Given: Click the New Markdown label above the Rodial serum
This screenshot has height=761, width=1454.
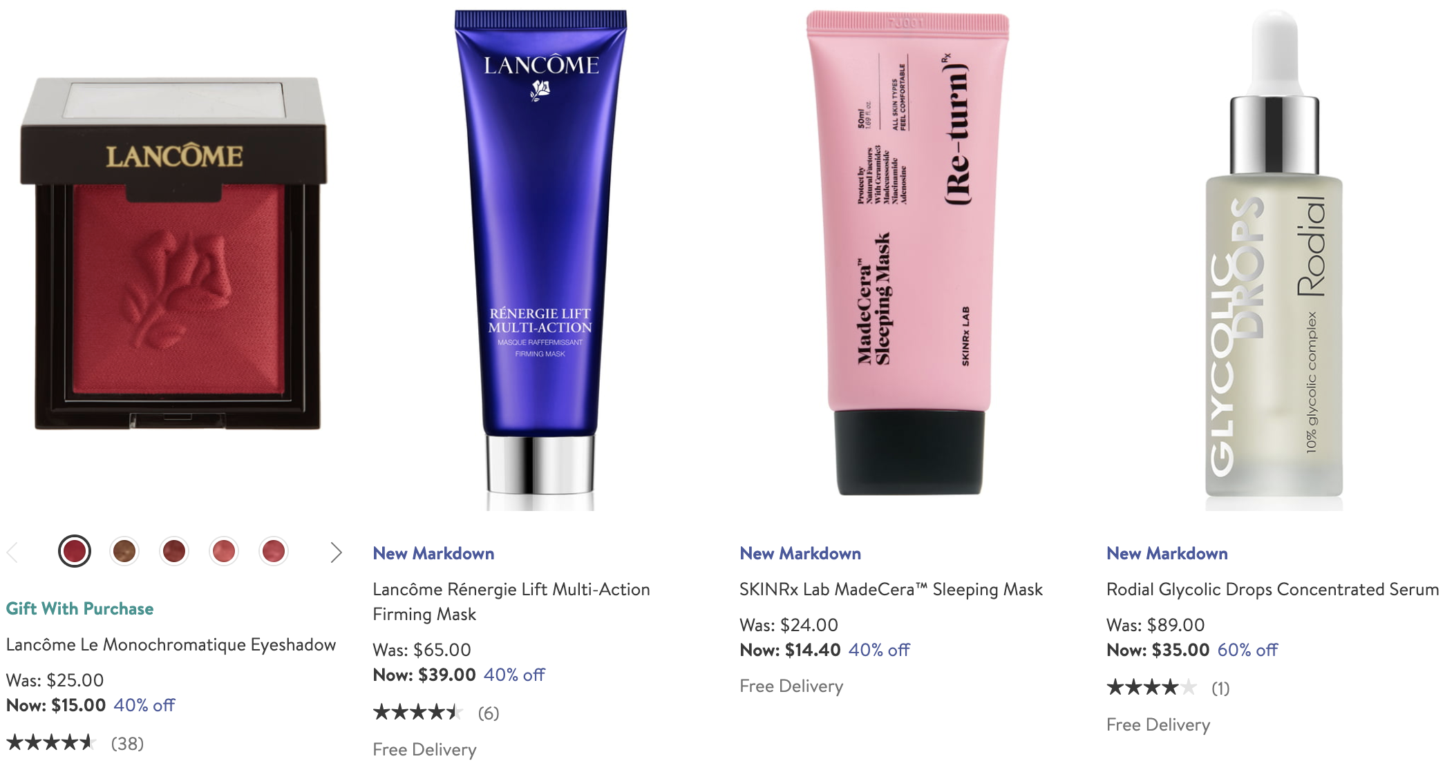Looking at the screenshot, I should pos(1167,553).
